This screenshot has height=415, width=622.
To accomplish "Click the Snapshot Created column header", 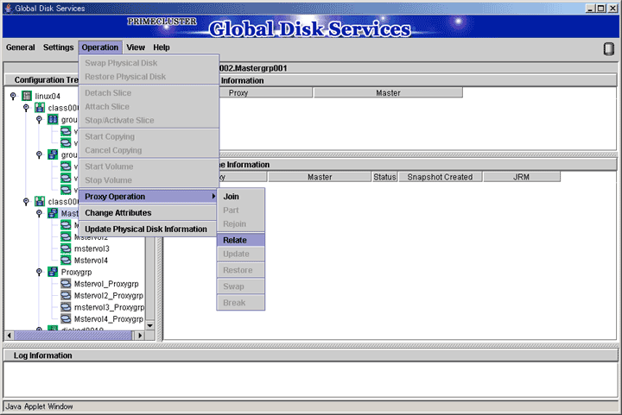I will (x=440, y=177).
